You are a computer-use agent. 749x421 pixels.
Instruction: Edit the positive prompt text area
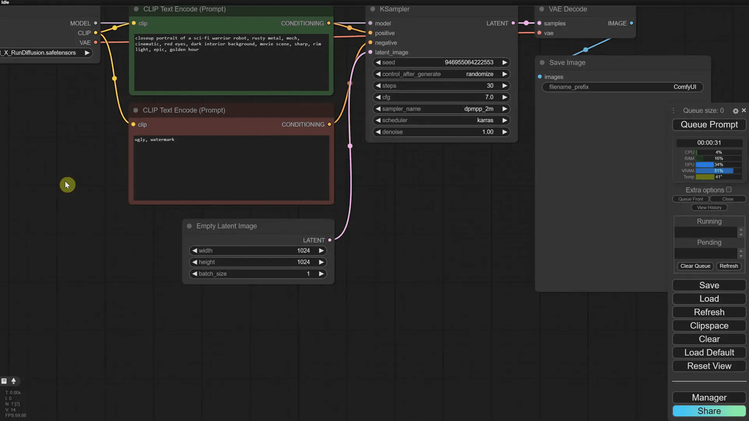(231, 62)
